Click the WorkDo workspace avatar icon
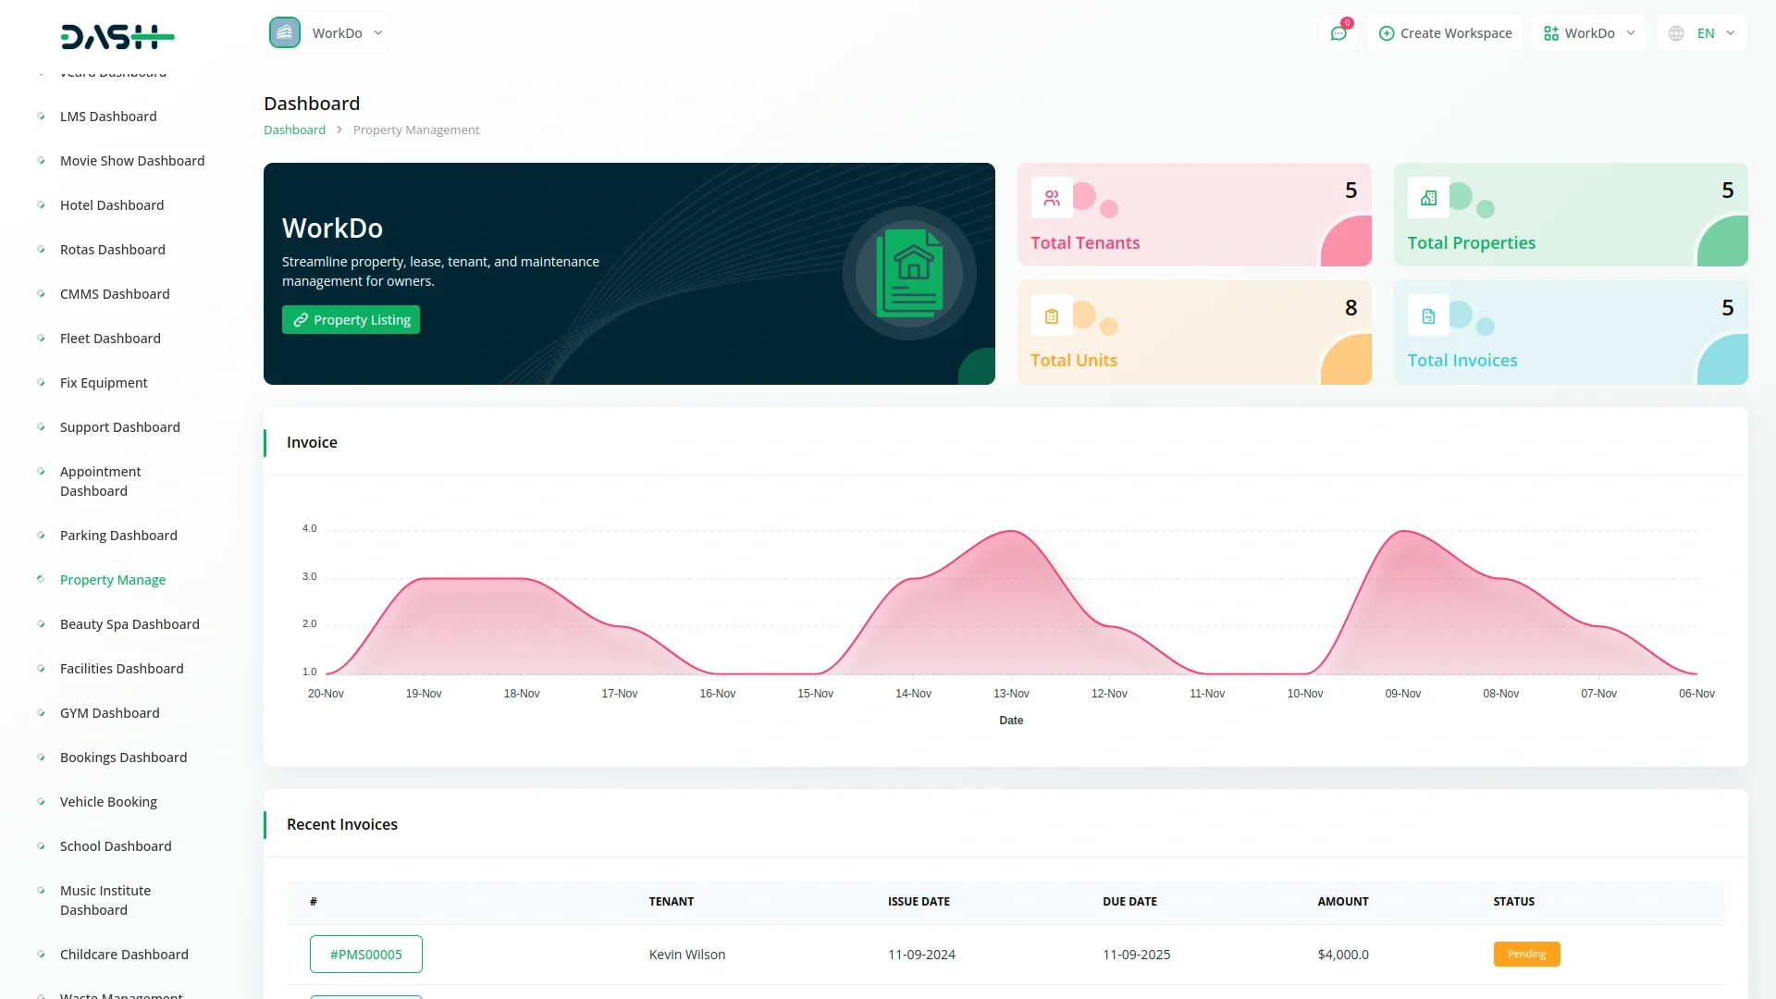Image resolution: width=1776 pixels, height=999 pixels. (x=285, y=32)
